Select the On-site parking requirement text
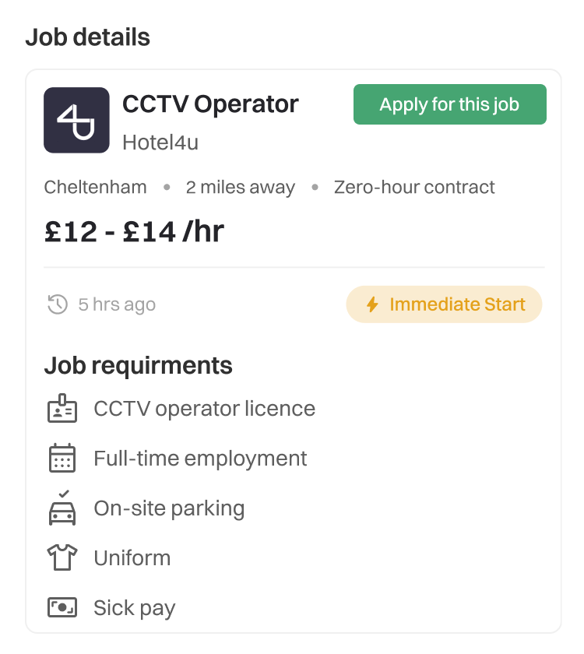The width and height of the screenshot is (584, 654). click(169, 508)
